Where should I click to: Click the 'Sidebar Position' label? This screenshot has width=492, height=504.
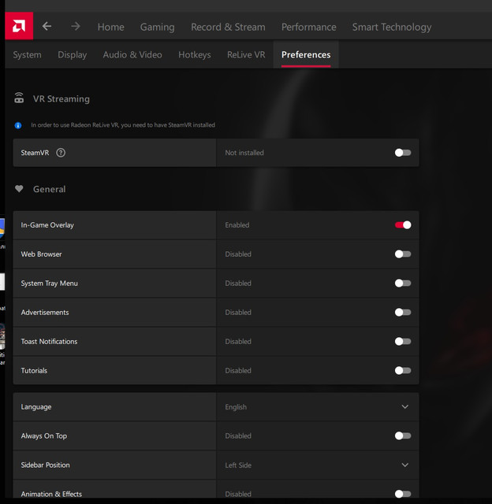45,465
